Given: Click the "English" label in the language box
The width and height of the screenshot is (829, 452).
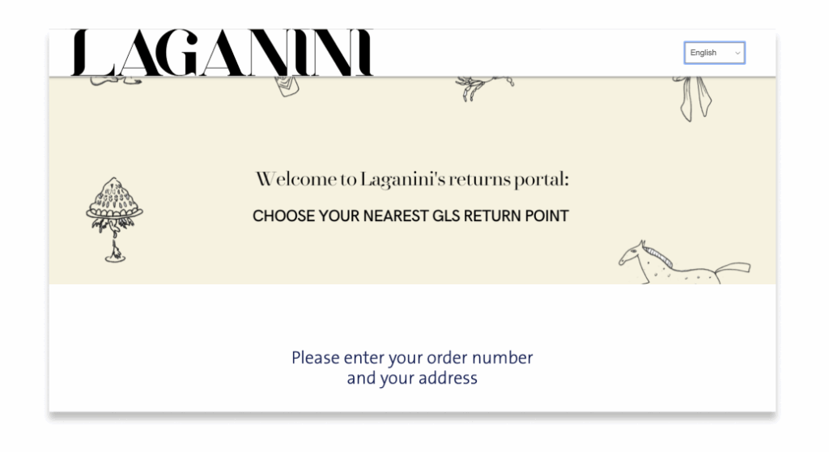Looking at the screenshot, I should pos(704,53).
